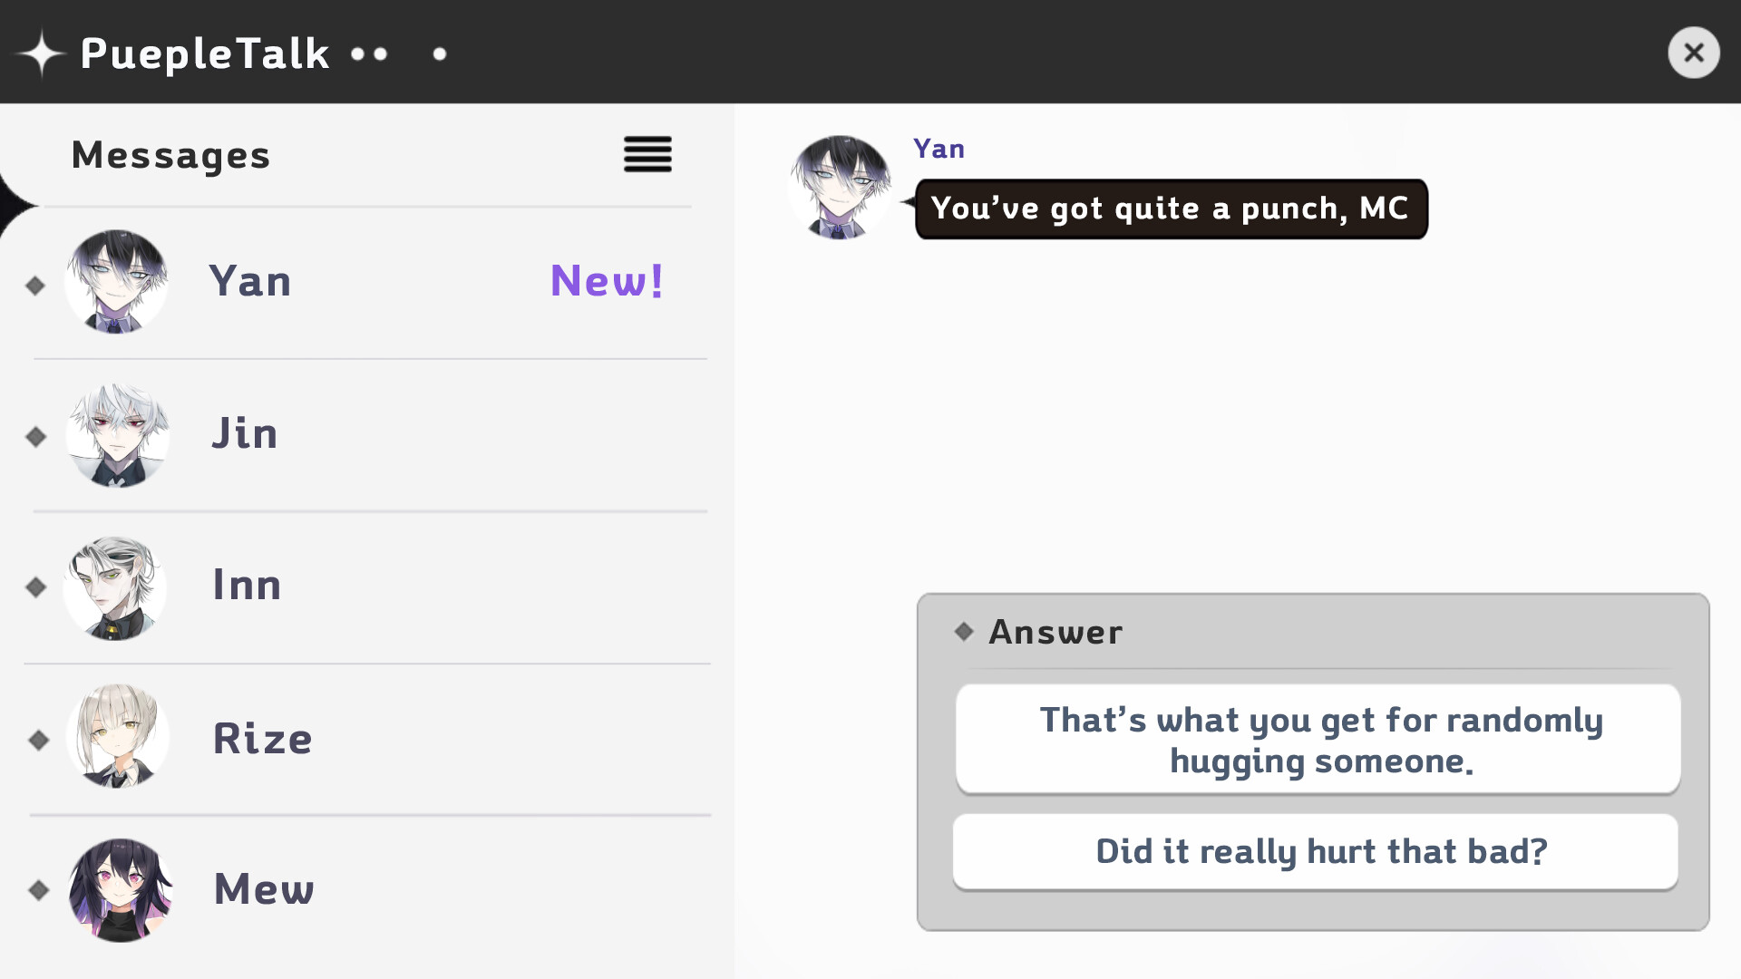Click the purple 'New!' notification label
This screenshot has height=979, width=1741.
[x=608, y=282]
